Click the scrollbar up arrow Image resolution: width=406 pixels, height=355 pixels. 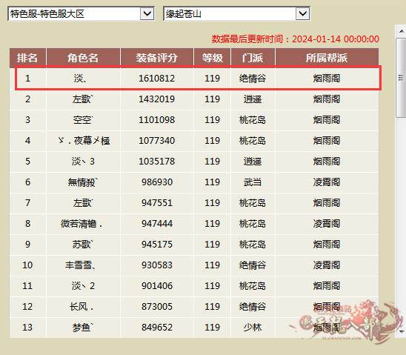point(402,31)
